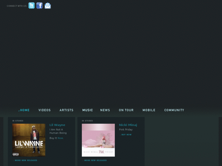222x166 pixels.
Task: Open the MOBILE nav item
Action: click(149, 110)
